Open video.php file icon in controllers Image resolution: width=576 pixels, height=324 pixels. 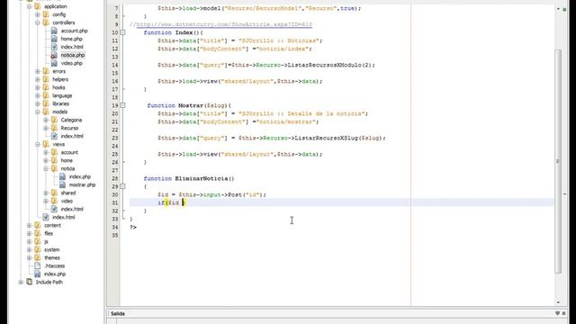[x=54, y=63]
